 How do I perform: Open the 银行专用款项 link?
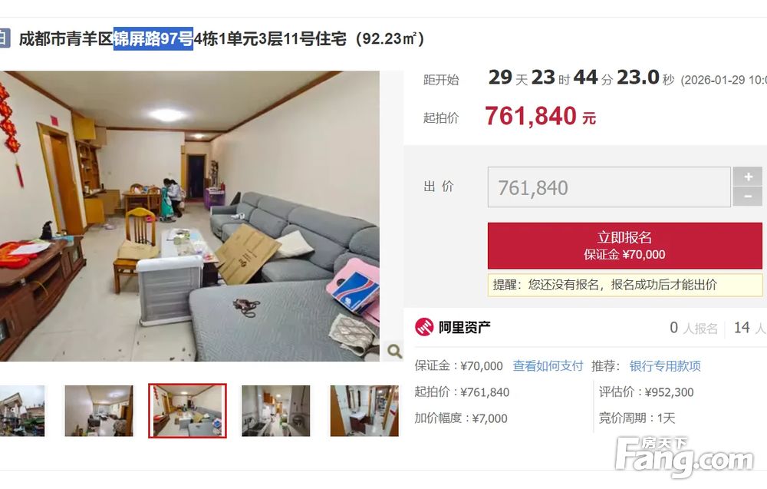pos(665,365)
